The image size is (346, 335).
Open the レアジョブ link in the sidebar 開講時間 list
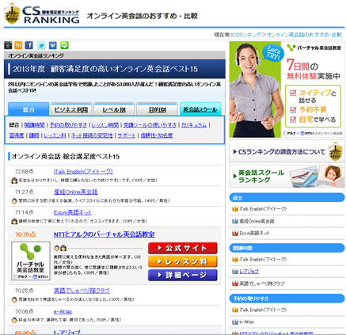(249, 272)
